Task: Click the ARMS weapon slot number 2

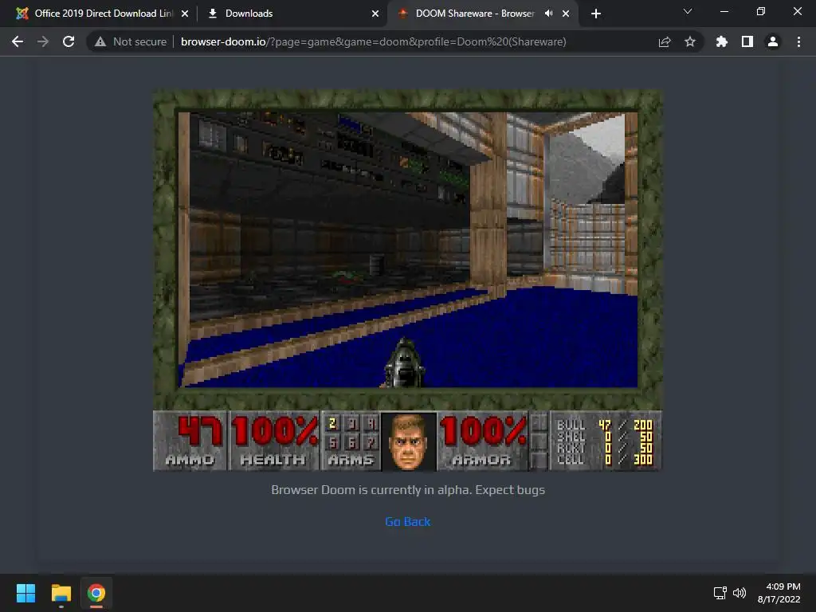Action: [x=332, y=424]
